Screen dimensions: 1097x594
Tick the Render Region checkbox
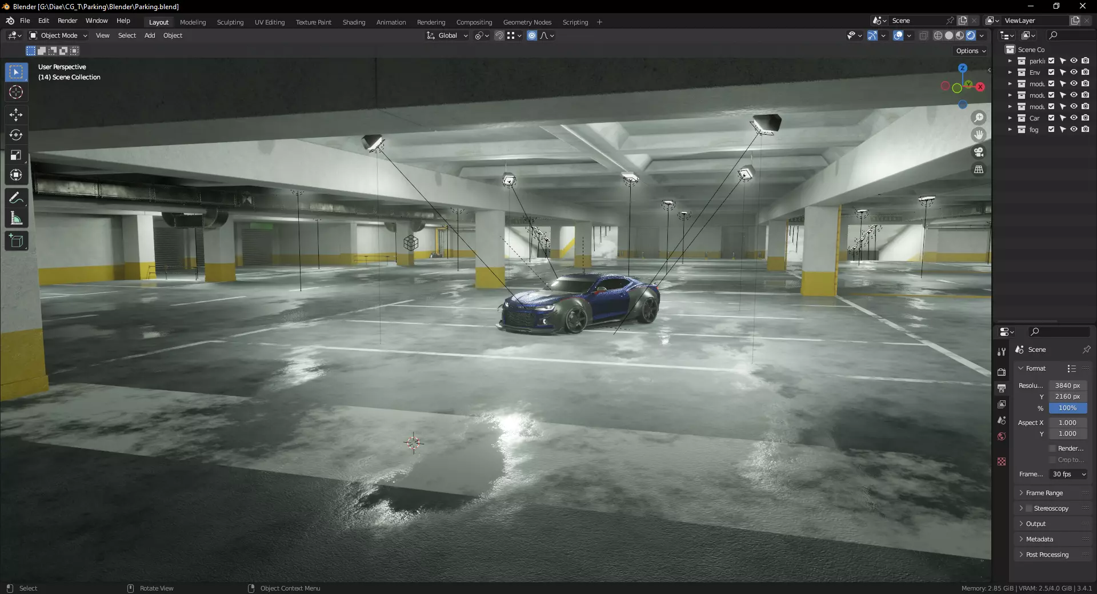1052,448
